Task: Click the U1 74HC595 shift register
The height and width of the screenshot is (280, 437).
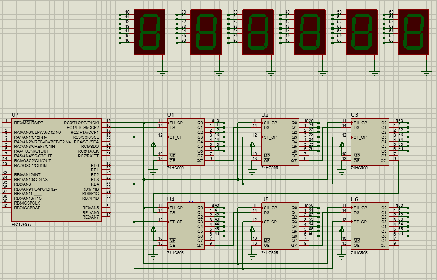Action: 186,142
